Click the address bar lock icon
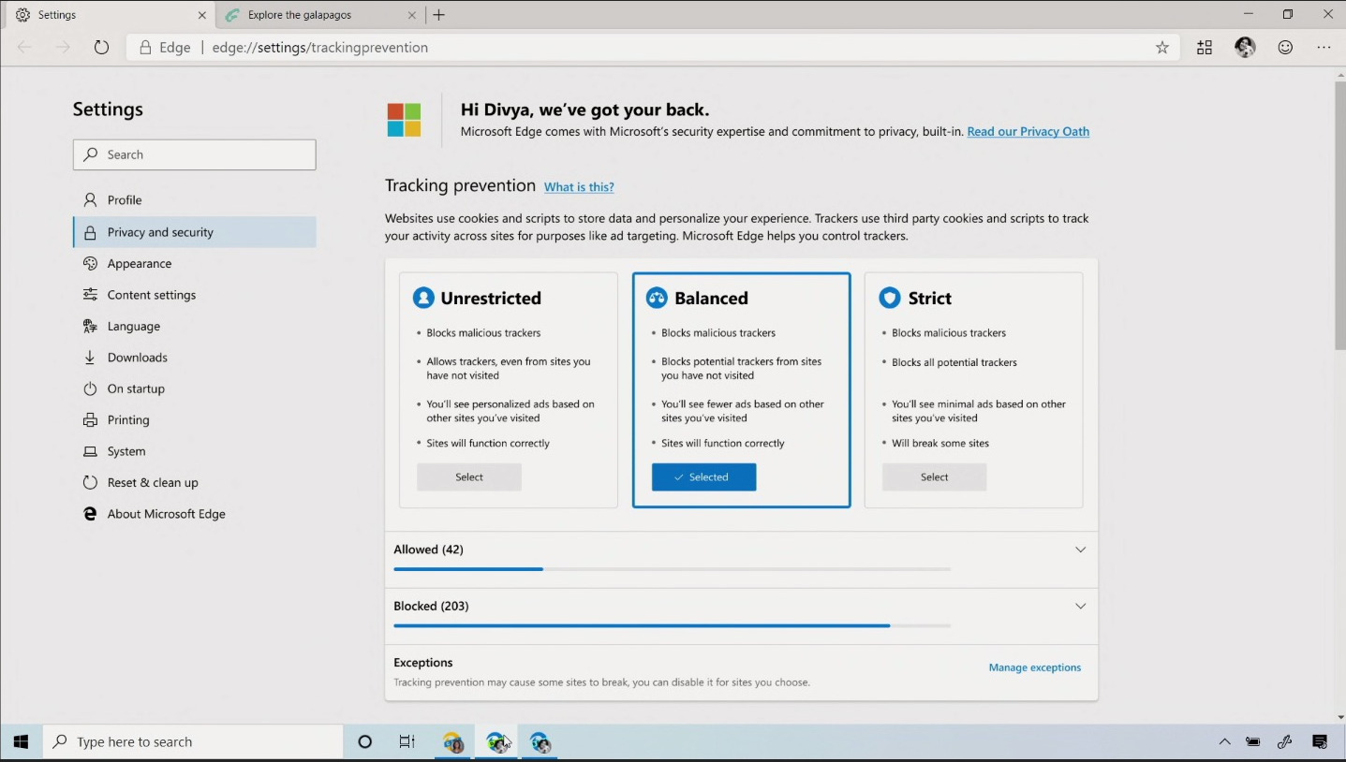The width and height of the screenshot is (1346, 762). pos(145,48)
